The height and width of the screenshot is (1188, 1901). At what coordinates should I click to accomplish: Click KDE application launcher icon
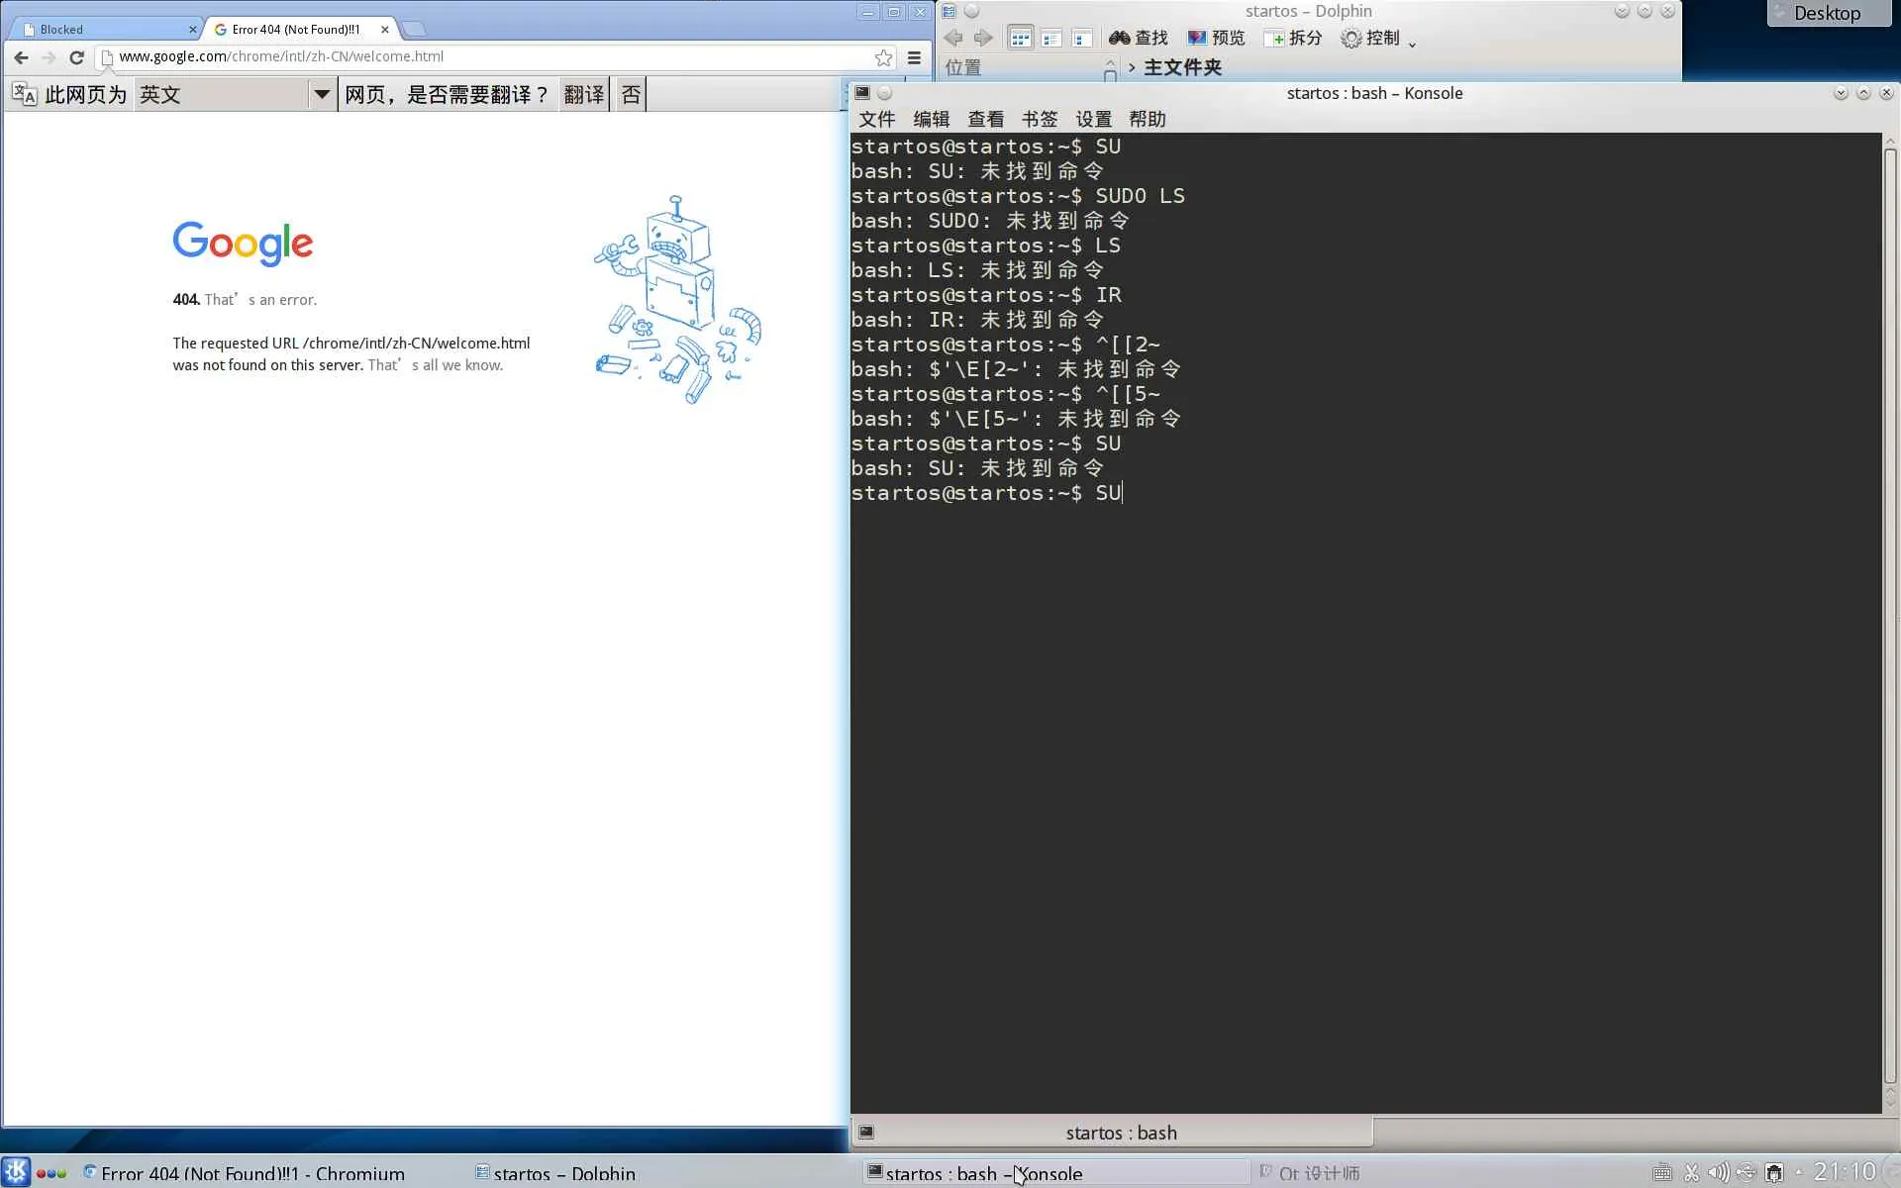coord(16,1172)
